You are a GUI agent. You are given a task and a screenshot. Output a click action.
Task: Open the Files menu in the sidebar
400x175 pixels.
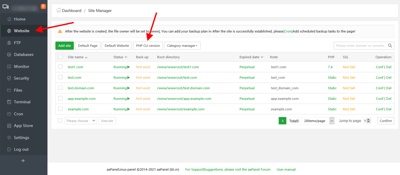pos(18,90)
